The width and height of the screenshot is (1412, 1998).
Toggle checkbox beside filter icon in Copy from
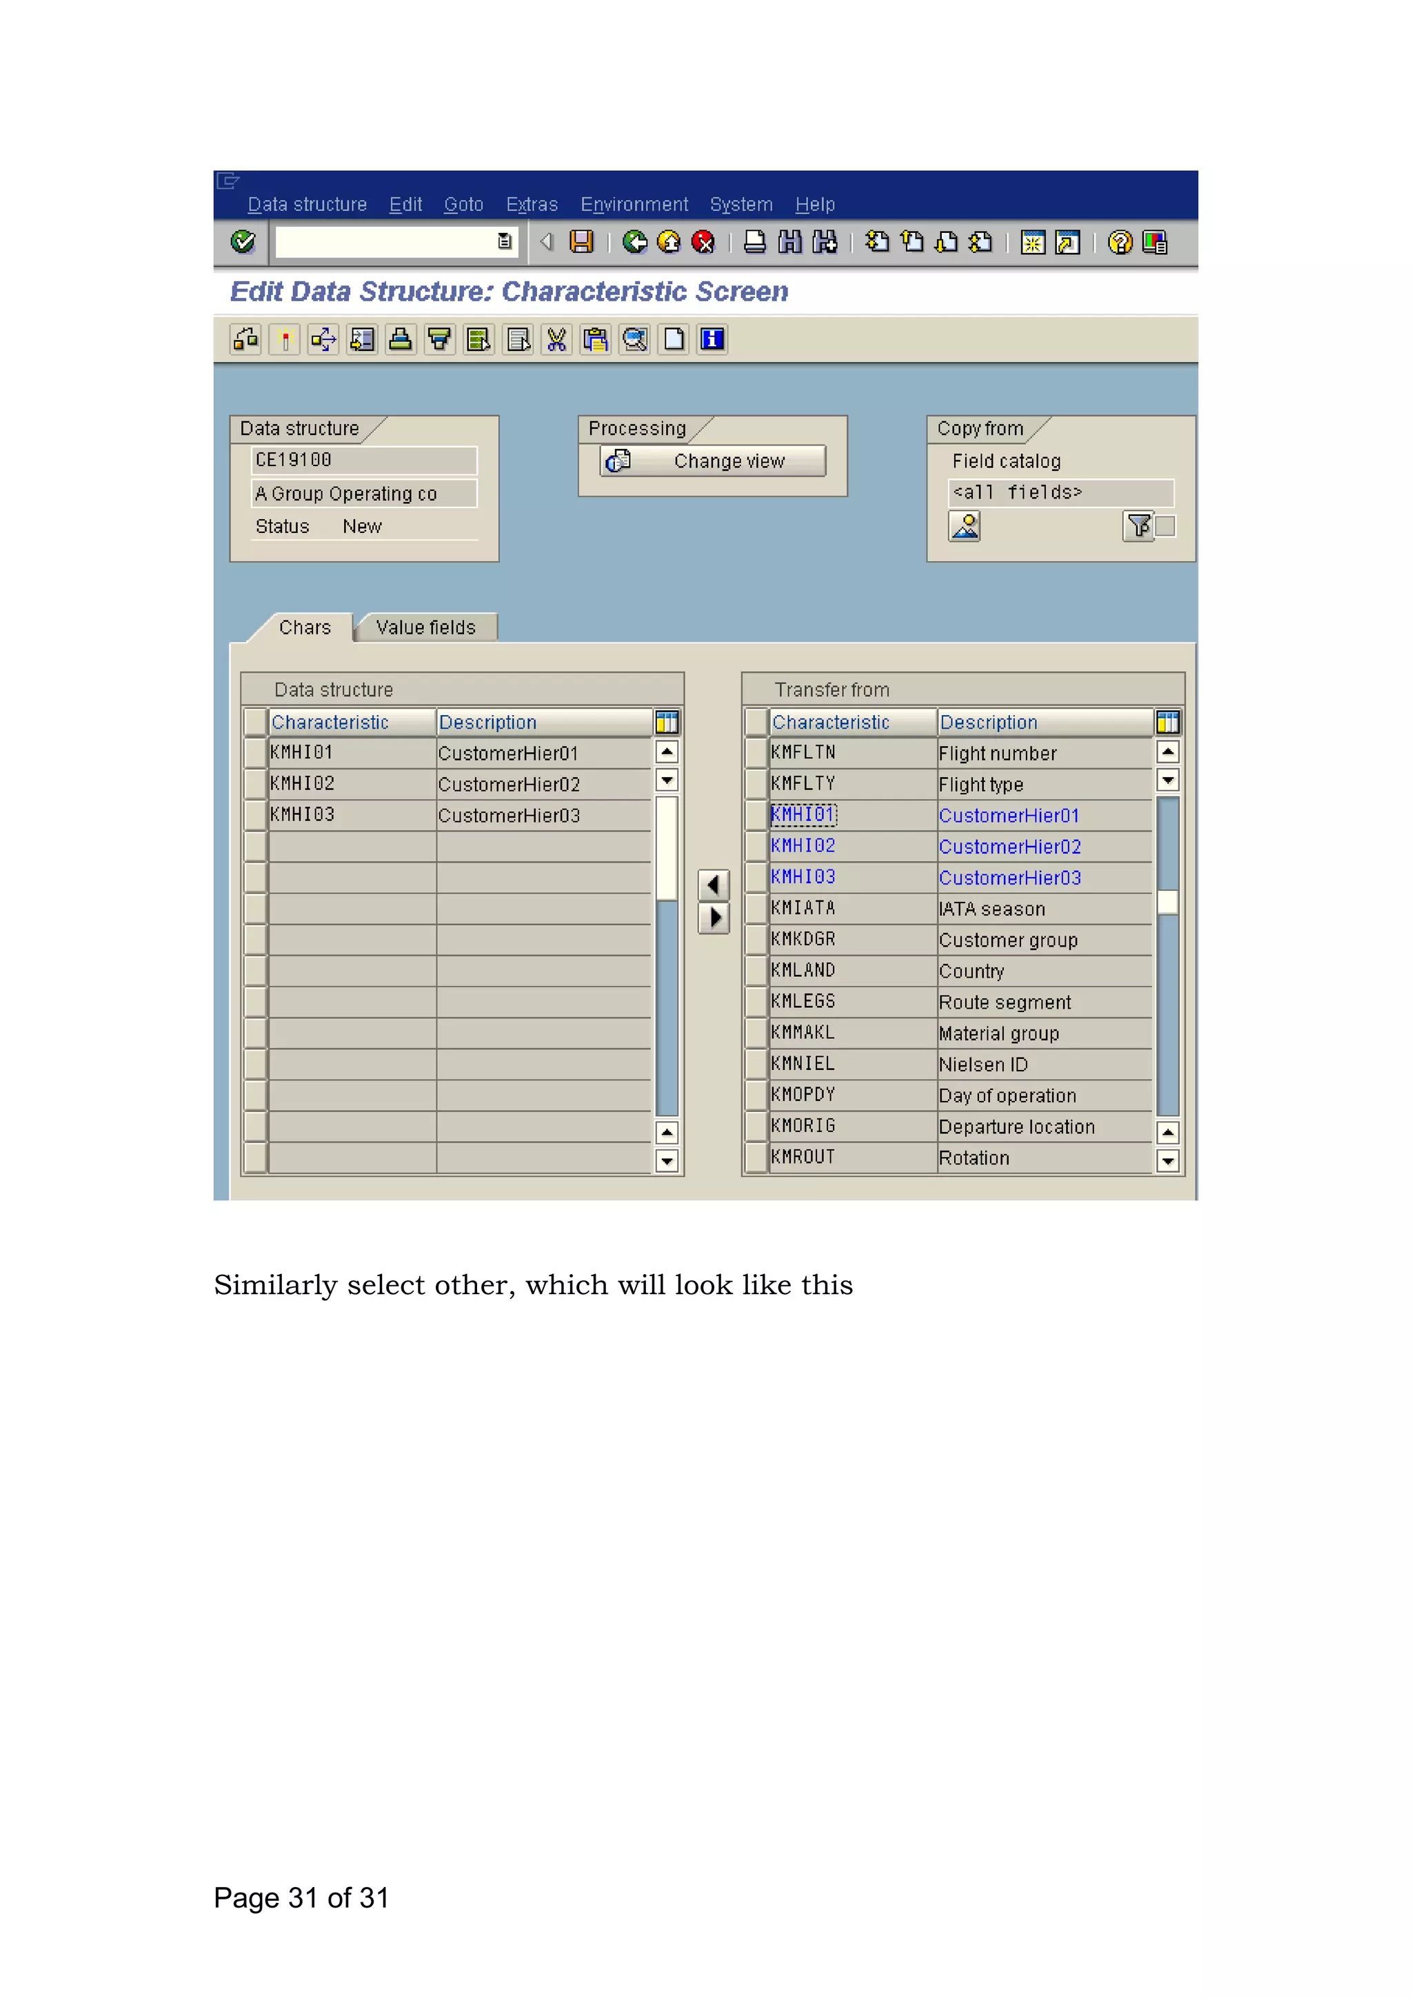tap(1166, 527)
